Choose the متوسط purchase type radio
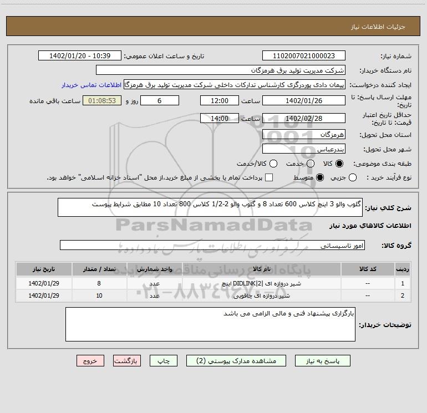Screen dimensions: 427x413 [320, 177]
